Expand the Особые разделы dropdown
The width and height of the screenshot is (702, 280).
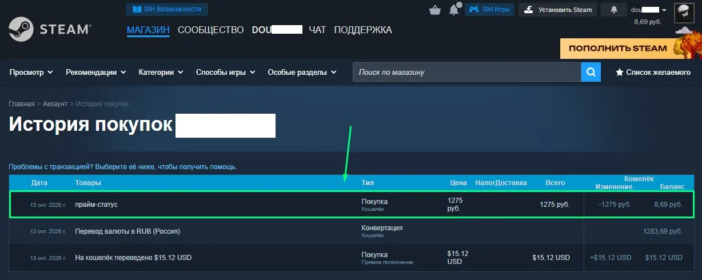pos(302,73)
